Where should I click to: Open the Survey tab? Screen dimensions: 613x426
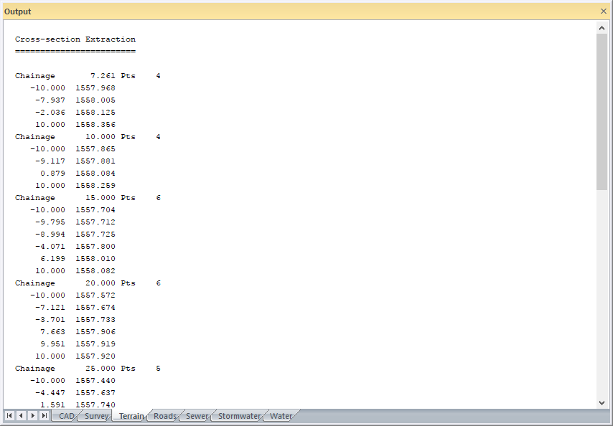pyautogui.click(x=96, y=416)
